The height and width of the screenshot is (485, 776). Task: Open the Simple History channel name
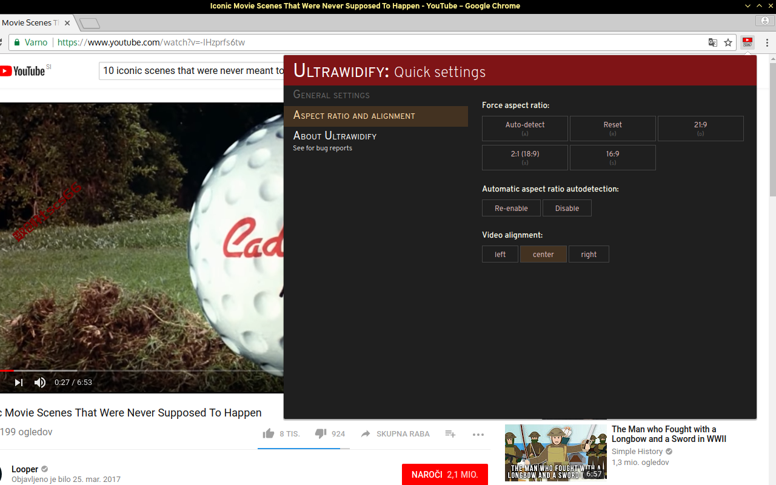(x=637, y=452)
